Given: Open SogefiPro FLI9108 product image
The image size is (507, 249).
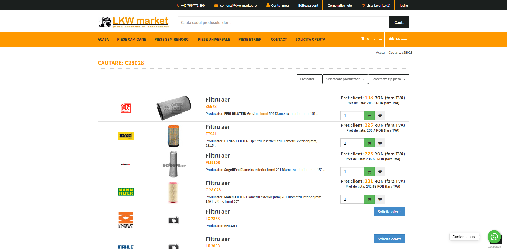Looking at the screenshot, I should click(x=174, y=164).
